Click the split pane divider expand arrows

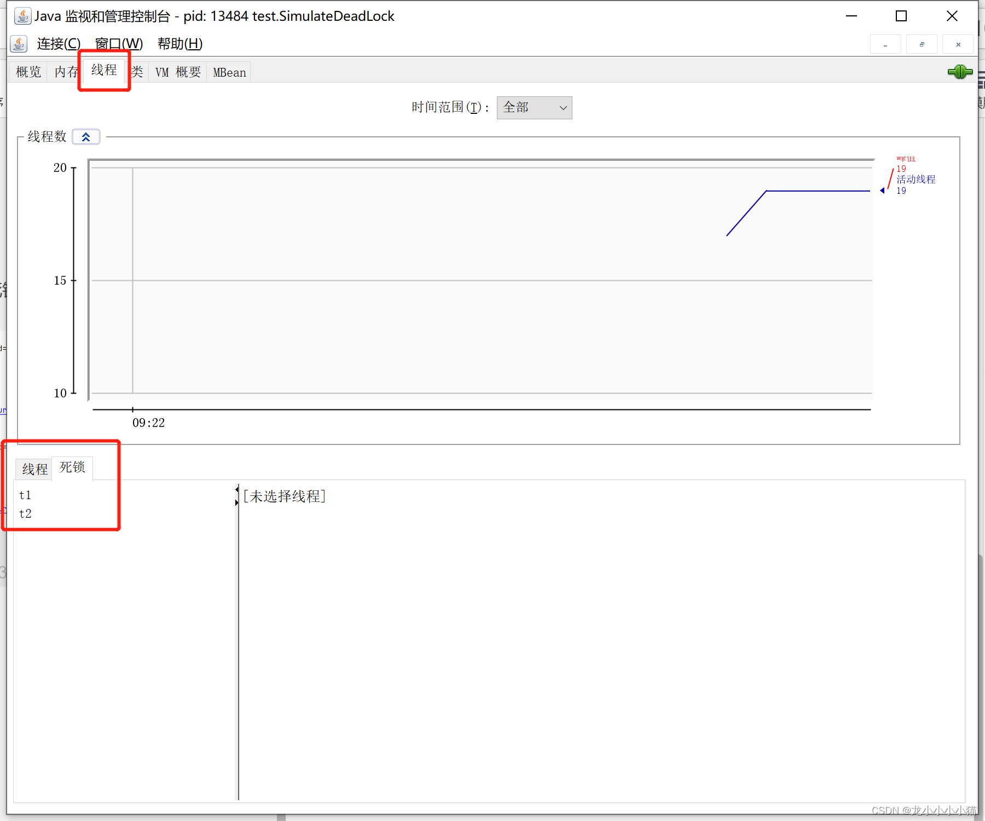(237, 495)
